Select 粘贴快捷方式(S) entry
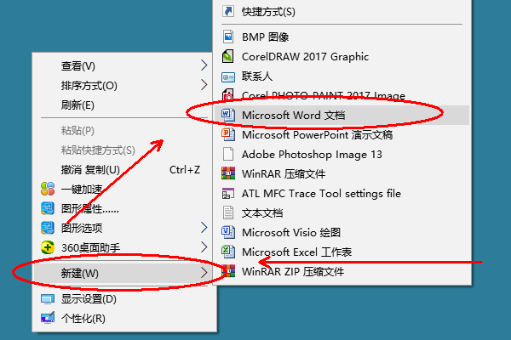This screenshot has height=340, width=511. coord(124,150)
